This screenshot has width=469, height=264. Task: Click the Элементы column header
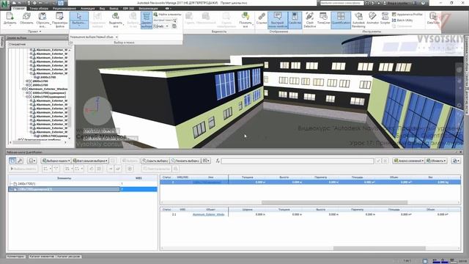click(x=64, y=178)
